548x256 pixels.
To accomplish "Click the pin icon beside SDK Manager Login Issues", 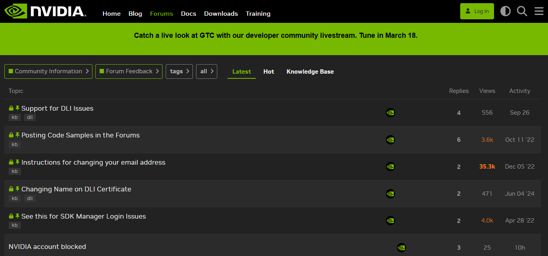I will point(17,216).
